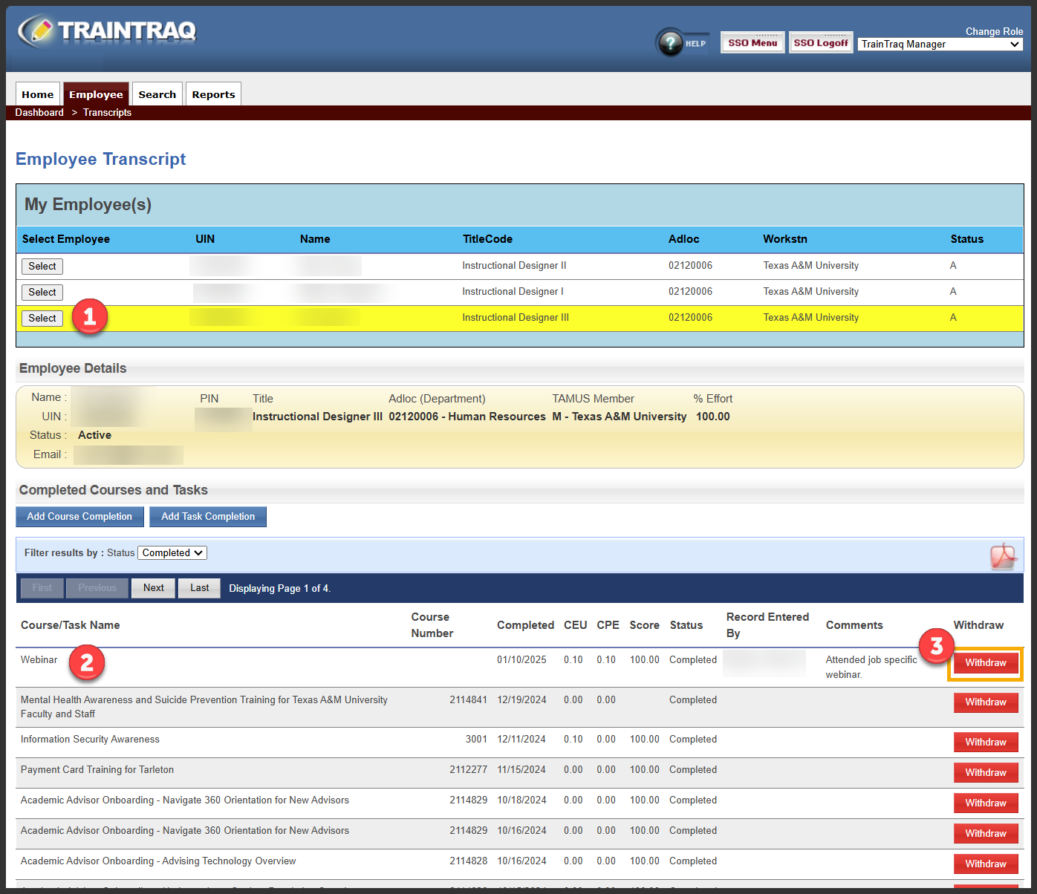Jump to the Last page of results
Image resolution: width=1037 pixels, height=894 pixels.
click(x=199, y=587)
